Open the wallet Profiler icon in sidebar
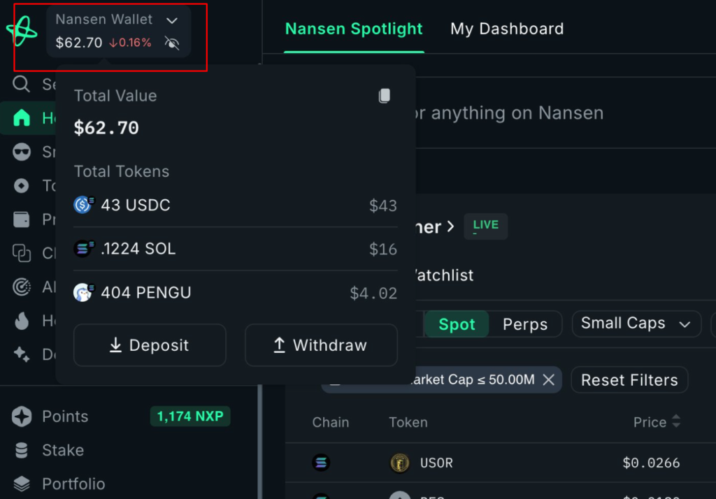The width and height of the screenshot is (716, 499). [21, 219]
